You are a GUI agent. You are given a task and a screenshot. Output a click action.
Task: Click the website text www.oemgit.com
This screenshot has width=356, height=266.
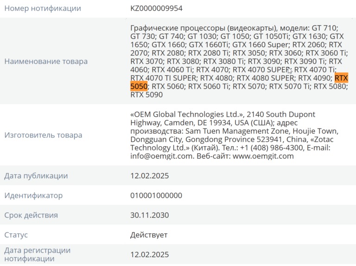(x=263, y=156)
